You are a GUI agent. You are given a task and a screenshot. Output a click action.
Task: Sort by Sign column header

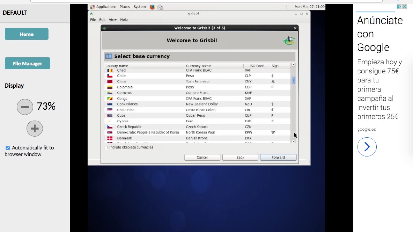(280, 66)
